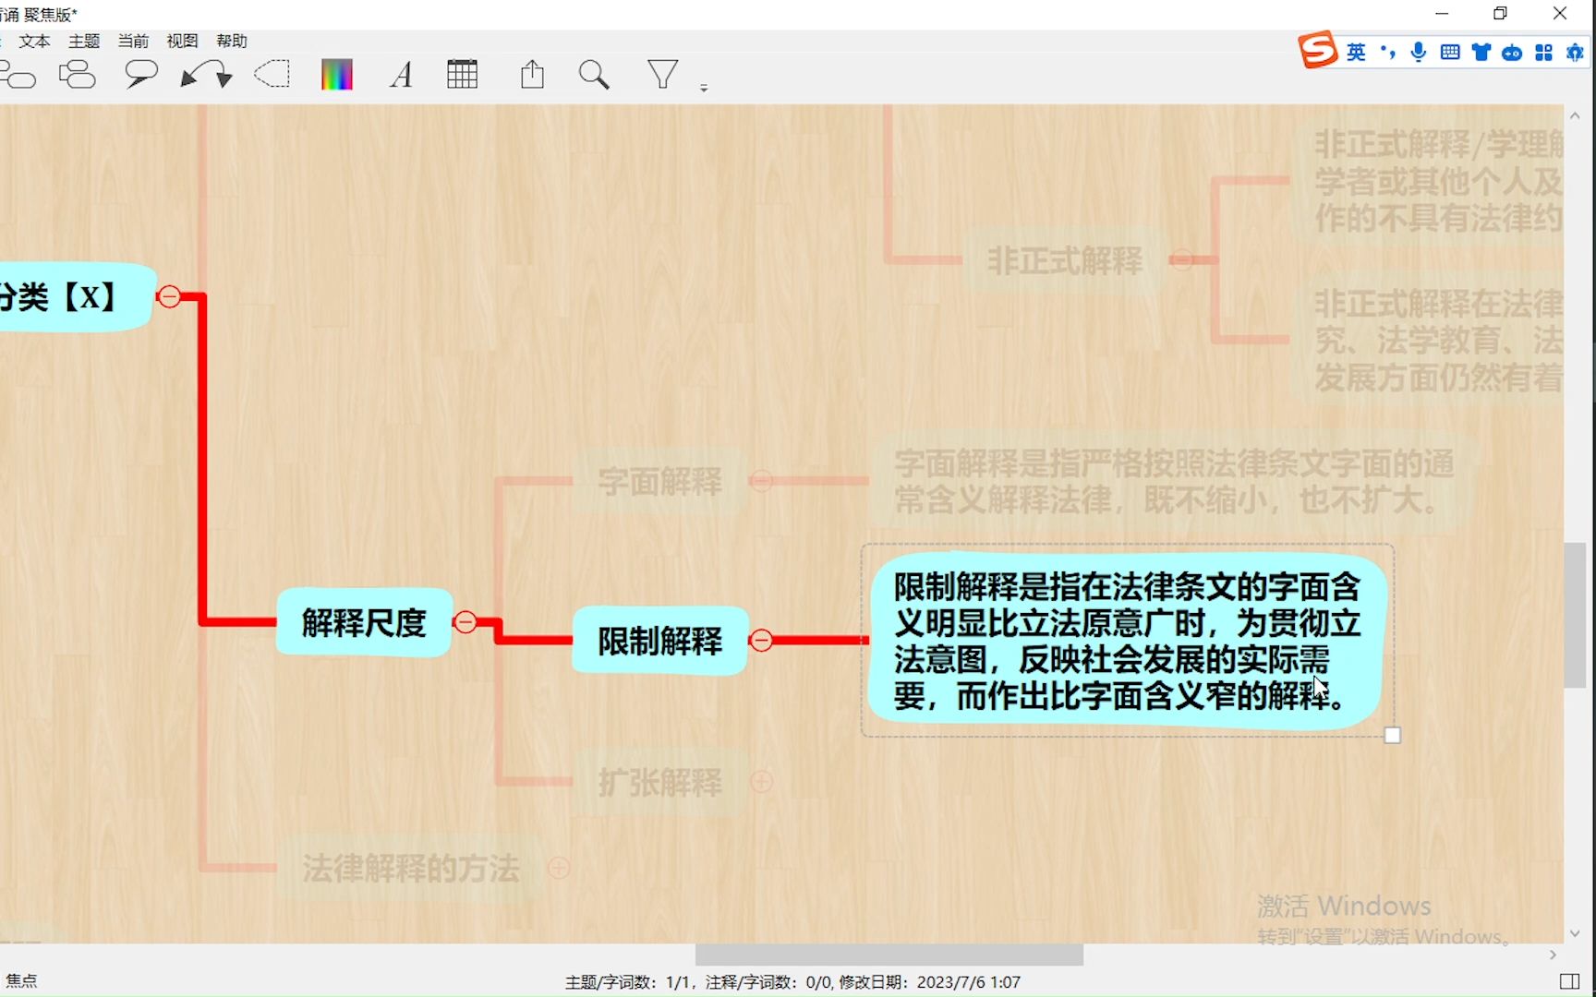Toggle Sogou punctuation mode
Image resolution: width=1596 pixels, height=997 pixels.
tap(1385, 53)
